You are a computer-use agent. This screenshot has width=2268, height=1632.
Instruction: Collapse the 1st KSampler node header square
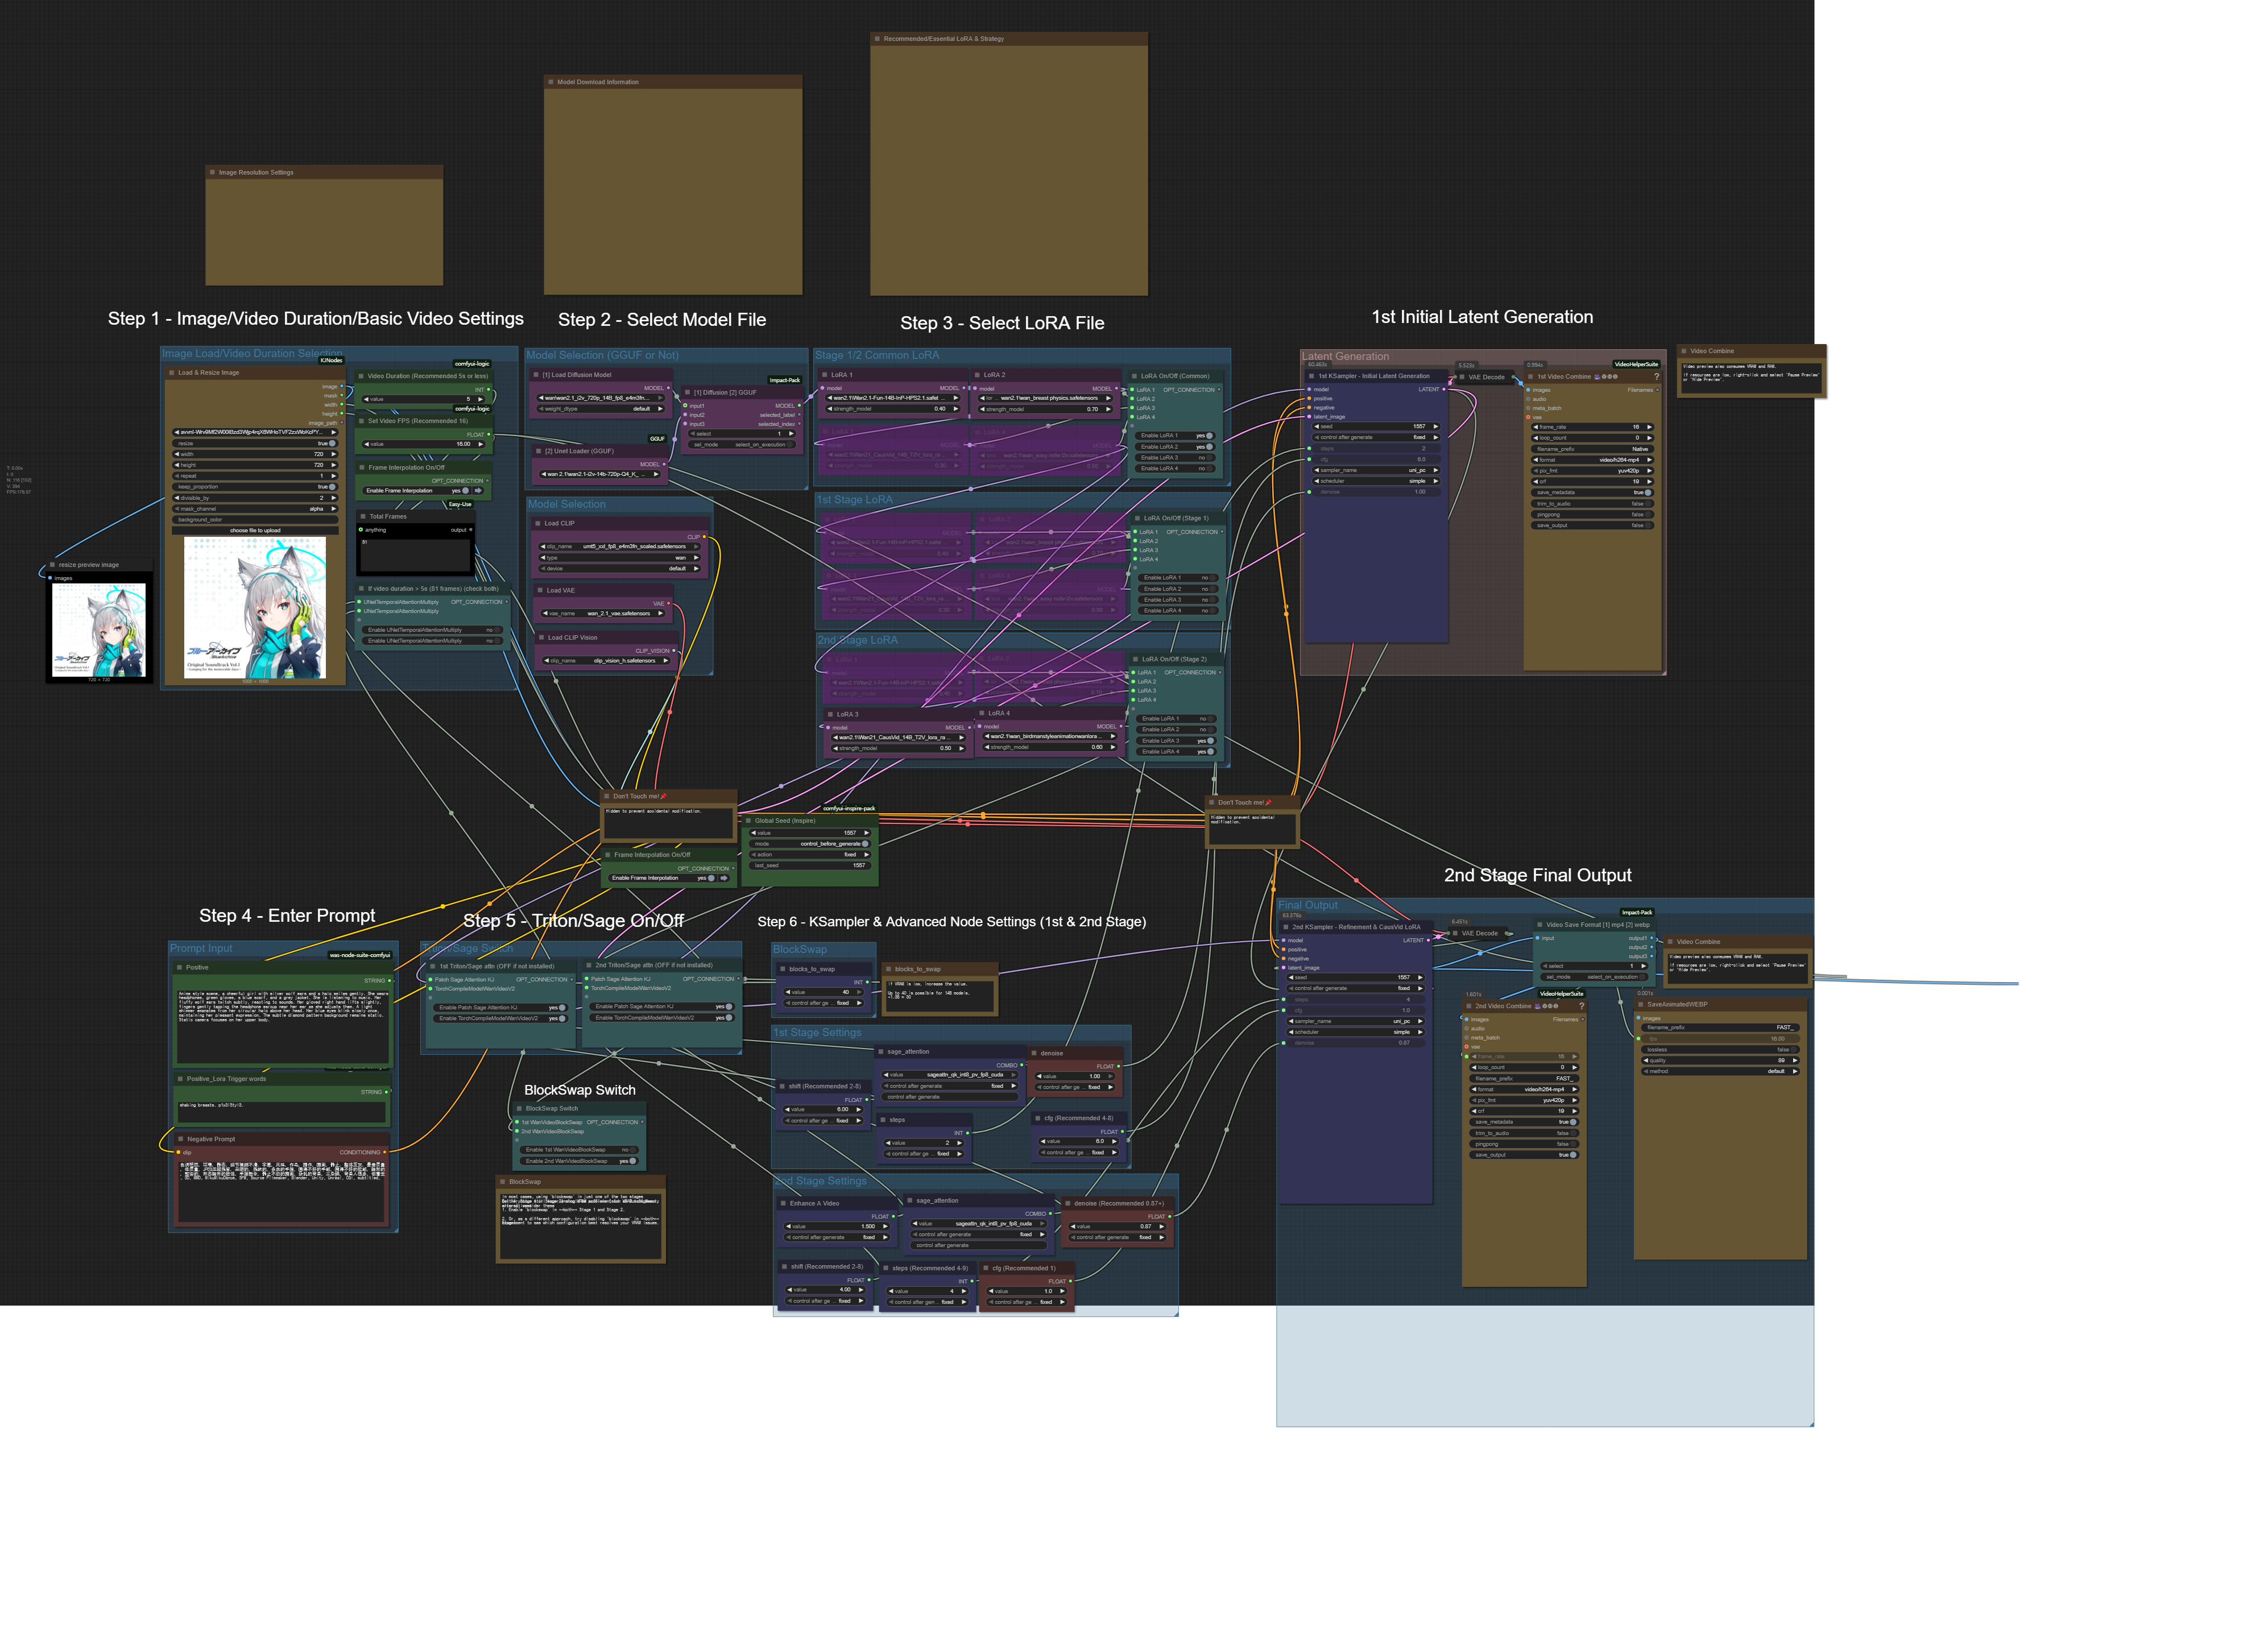[x=1311, y=376]
